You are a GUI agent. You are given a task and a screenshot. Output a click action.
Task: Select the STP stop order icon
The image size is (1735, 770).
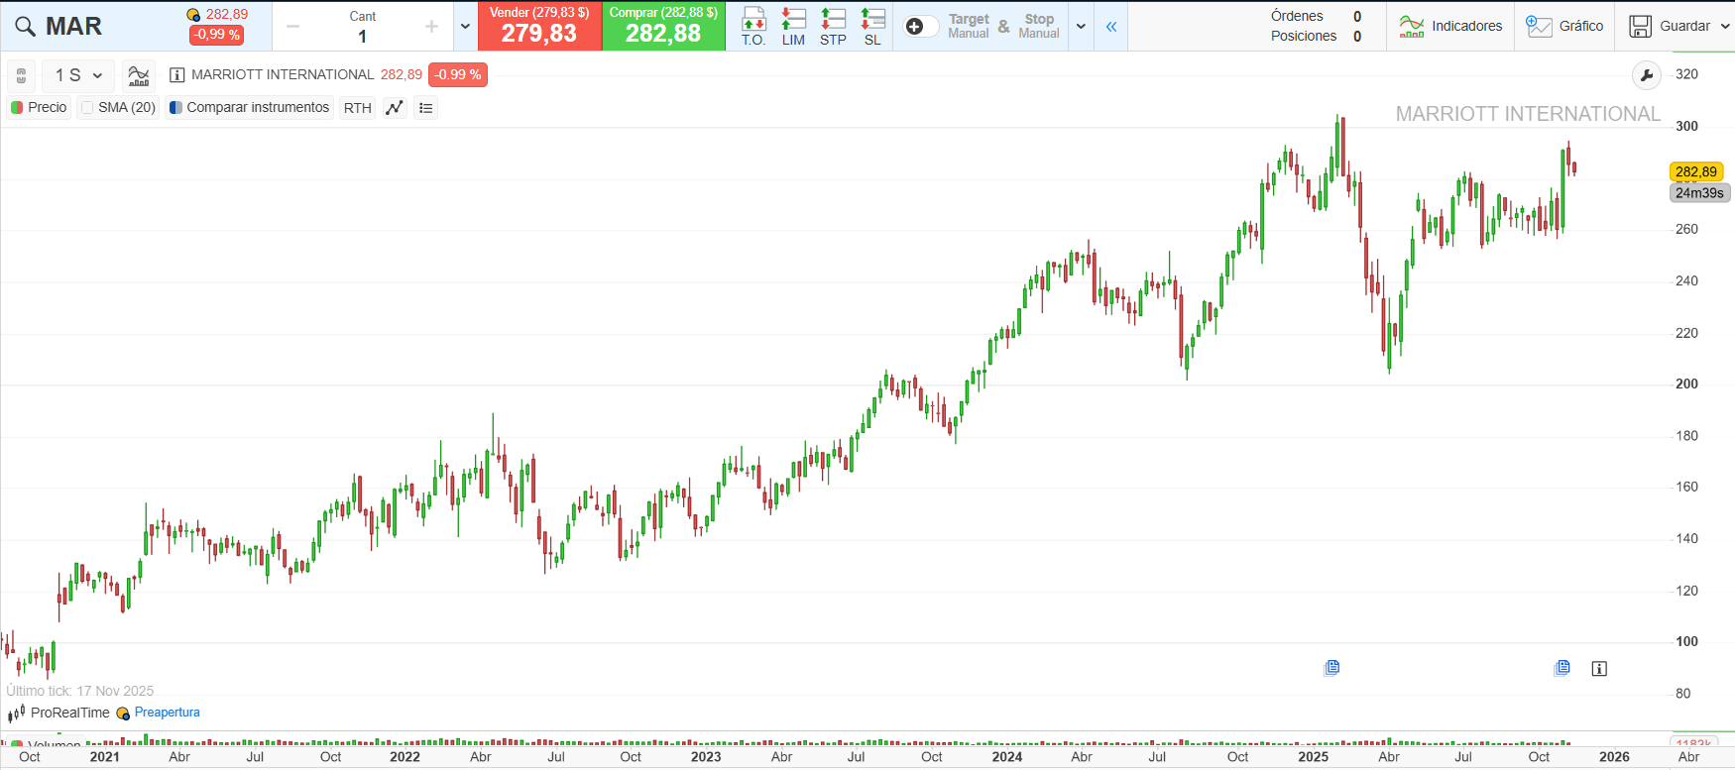(833, 26)
